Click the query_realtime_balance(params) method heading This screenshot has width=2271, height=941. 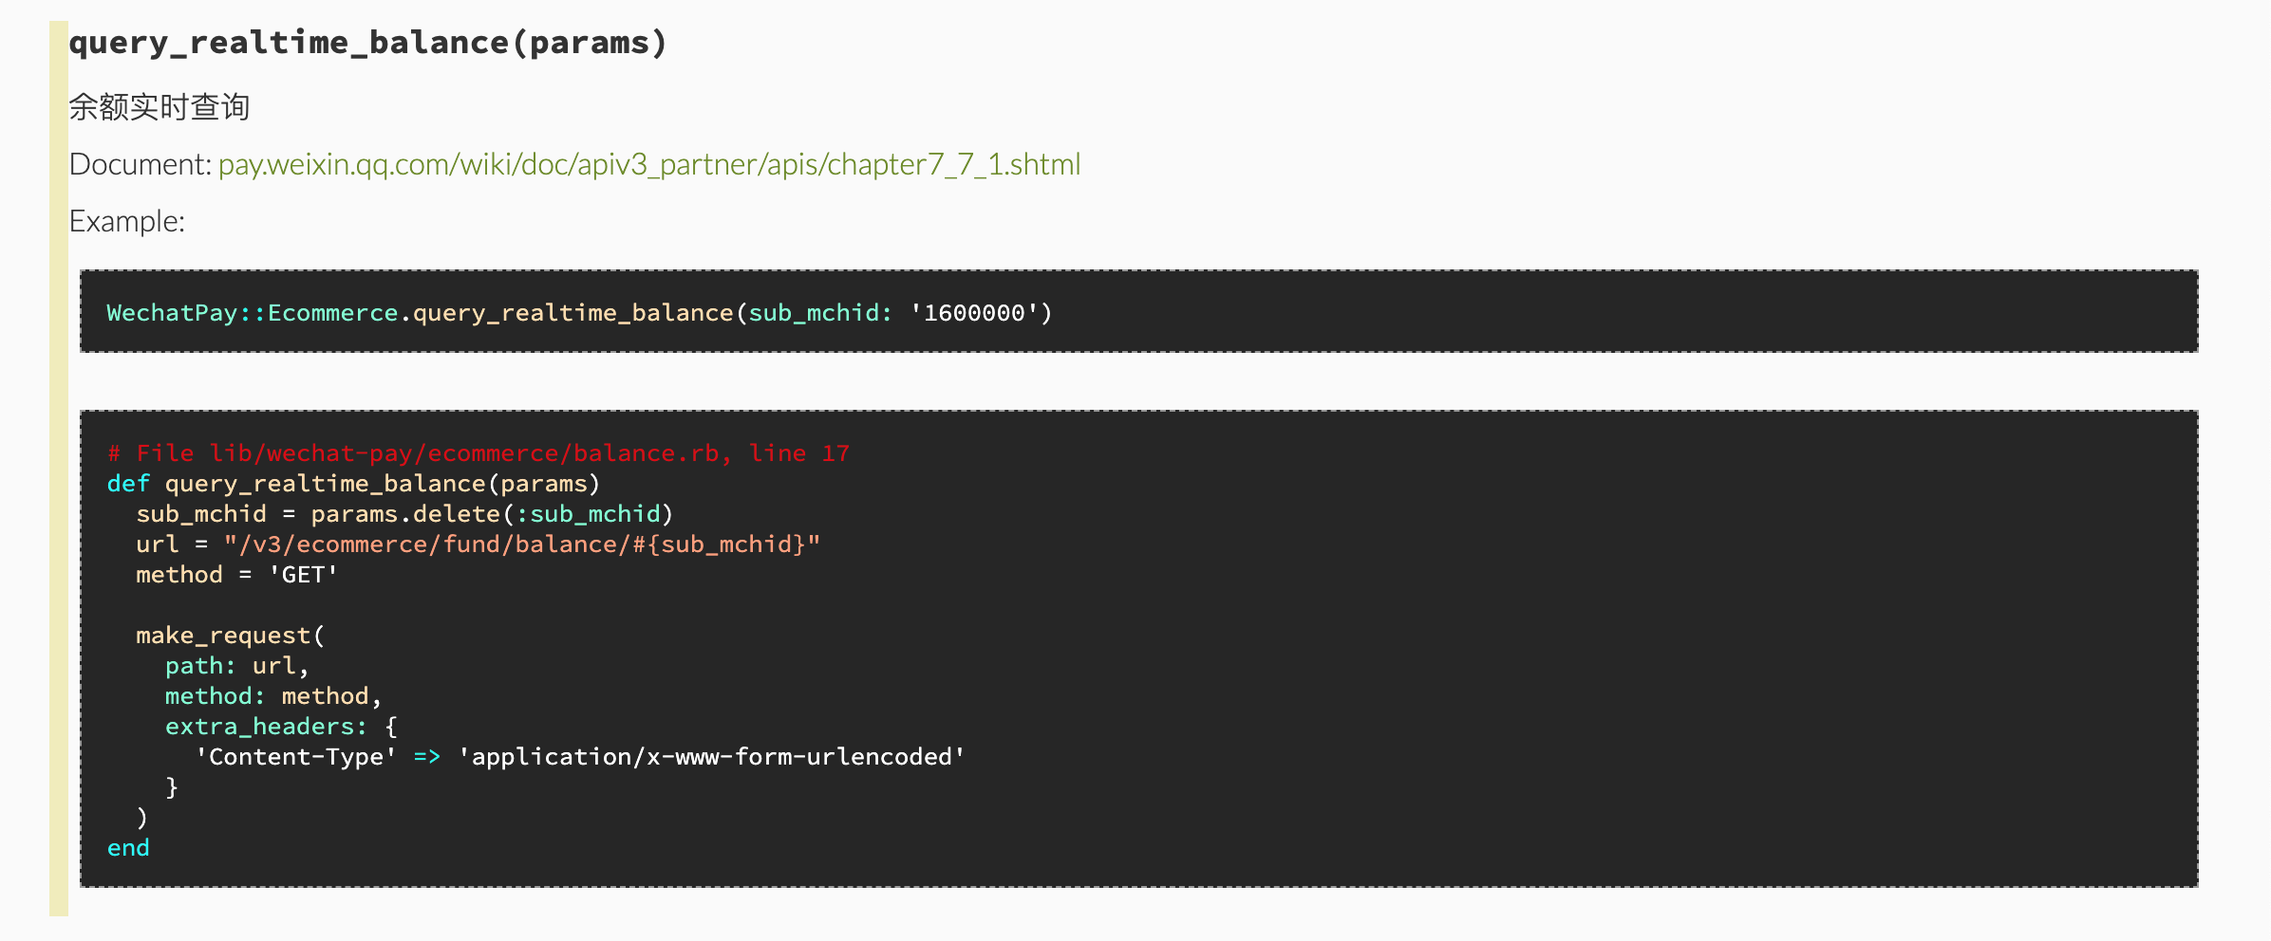368,43
